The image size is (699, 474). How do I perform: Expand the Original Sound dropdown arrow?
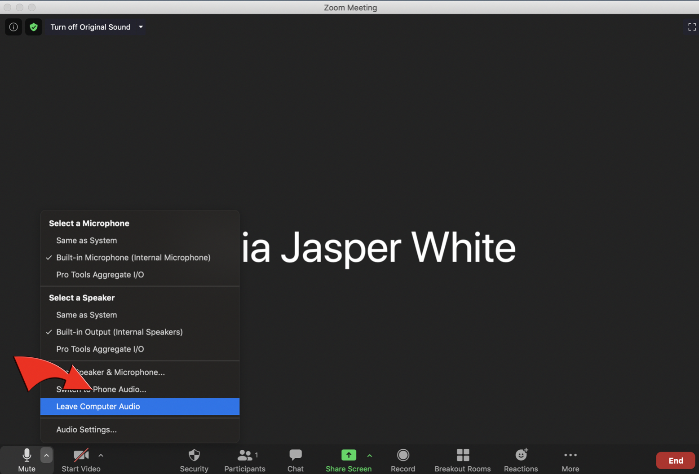(141, 27)
